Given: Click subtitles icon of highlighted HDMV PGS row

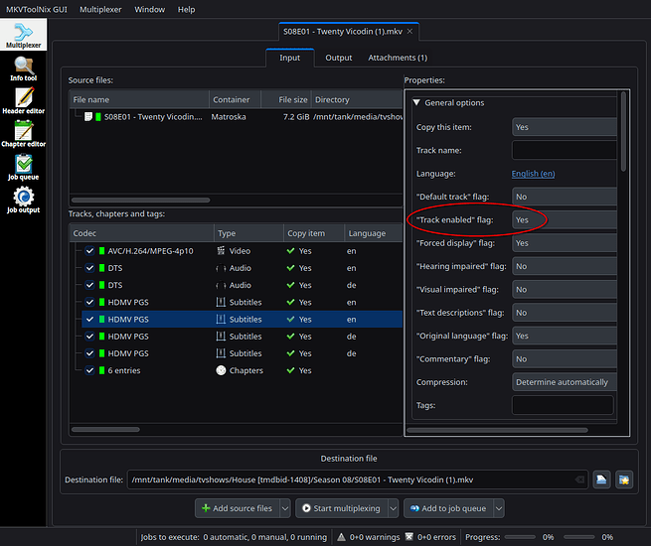Looking at the screenshot, I should tap(221, 320).
